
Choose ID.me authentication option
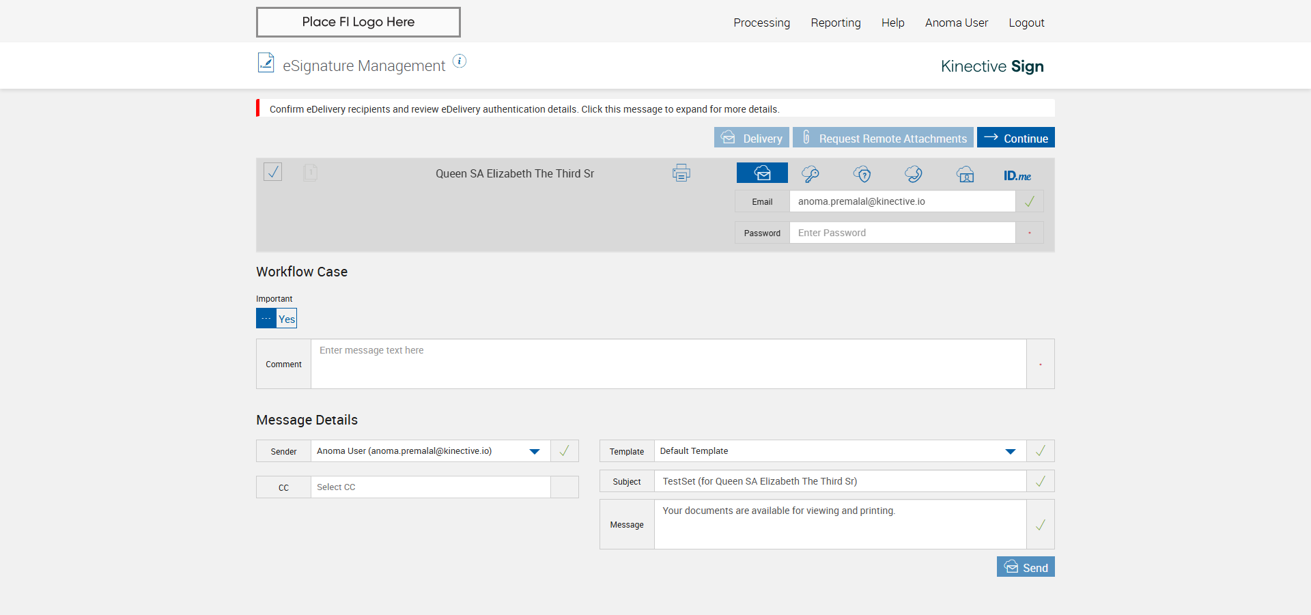pyautogui.click(x=1017, y=175)
